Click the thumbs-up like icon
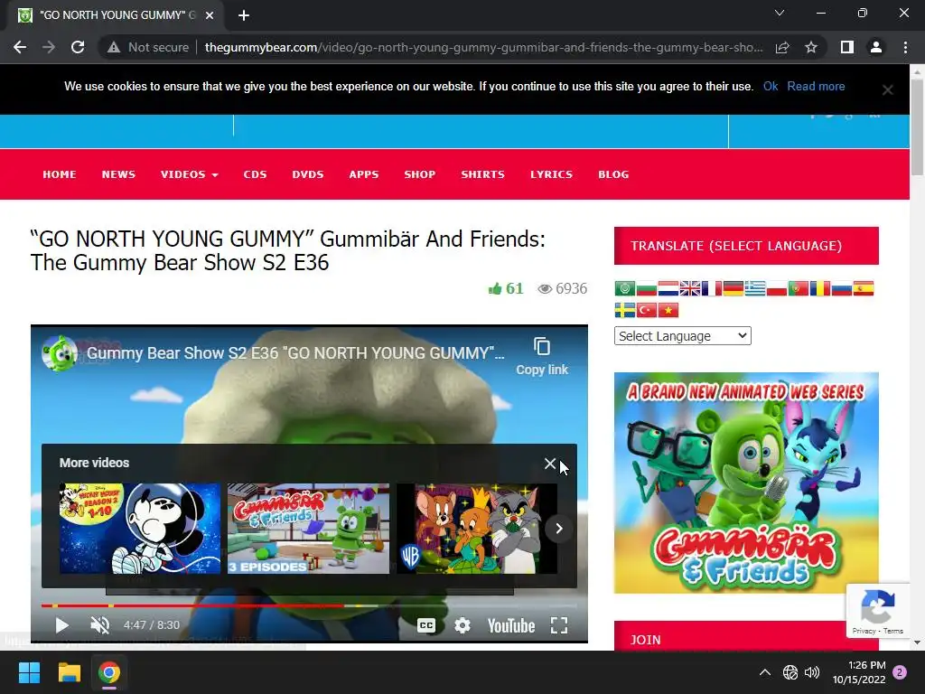This screenshot has height=694, width=925. click(495, 288)
